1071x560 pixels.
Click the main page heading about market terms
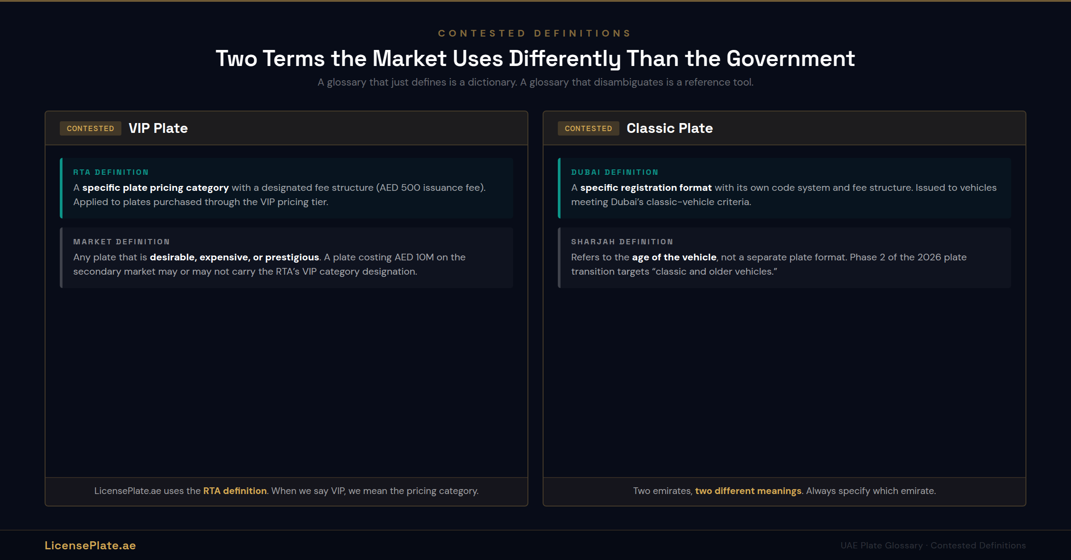(x=535, y=58)
